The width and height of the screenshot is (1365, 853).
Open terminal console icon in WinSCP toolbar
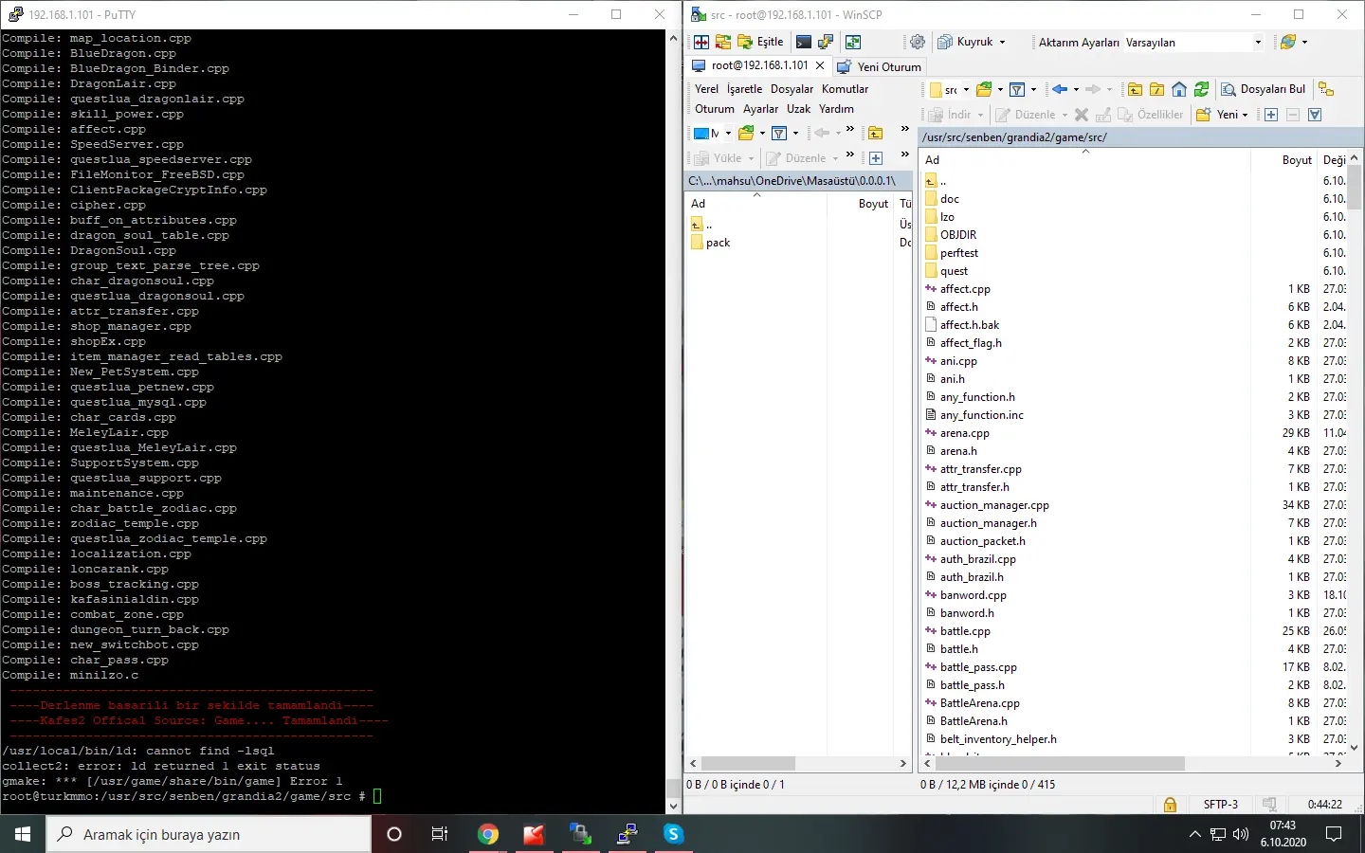[x=804, y=42]
